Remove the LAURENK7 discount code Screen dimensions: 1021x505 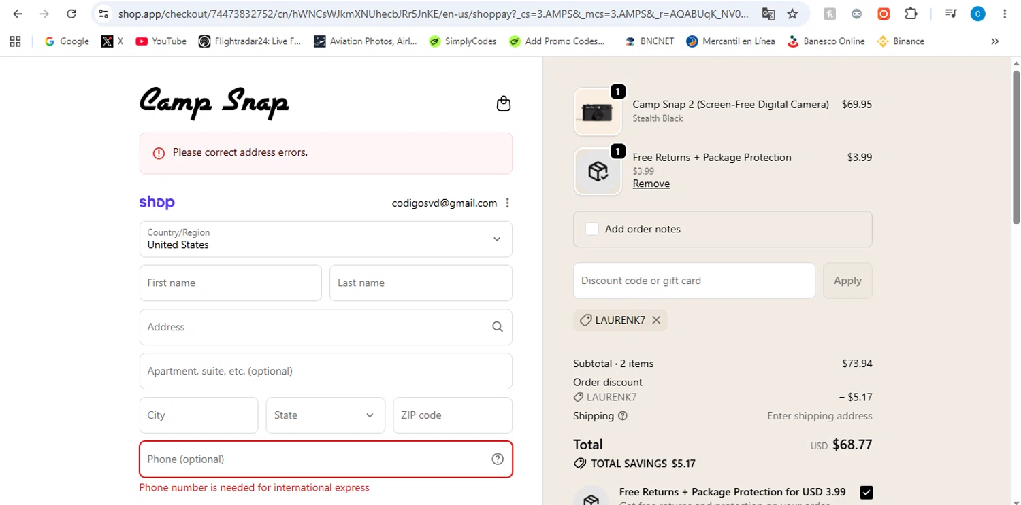[656, 320]
